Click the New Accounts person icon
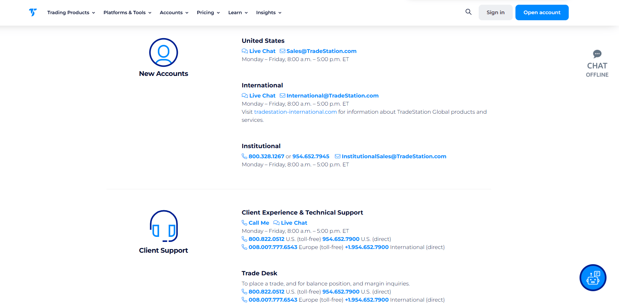This screenshot has height=304, width=619. tap(164, 52)
